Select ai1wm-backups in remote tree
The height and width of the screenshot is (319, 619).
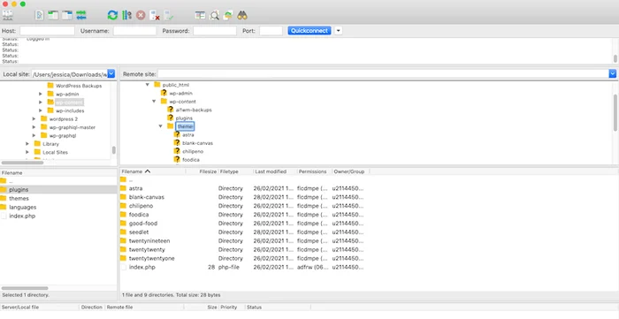(194, 110)
